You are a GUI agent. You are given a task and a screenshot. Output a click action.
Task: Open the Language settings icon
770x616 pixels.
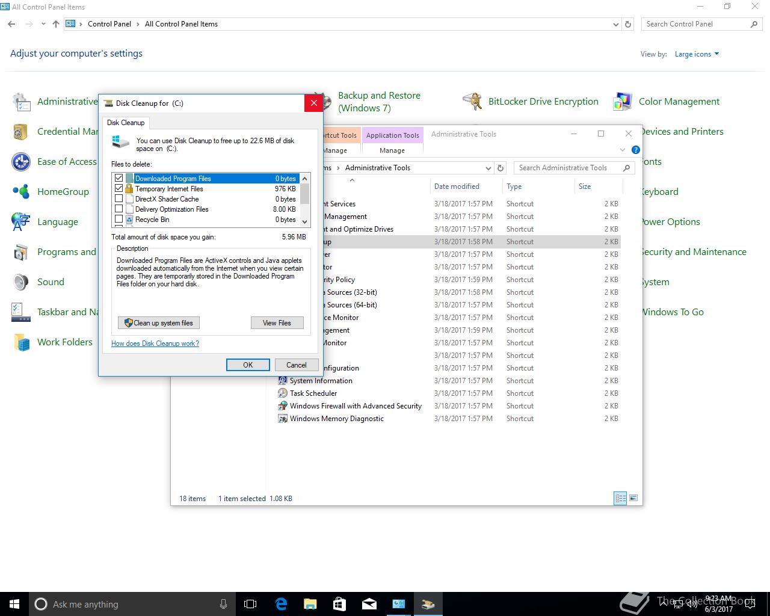tap(21, 222)
